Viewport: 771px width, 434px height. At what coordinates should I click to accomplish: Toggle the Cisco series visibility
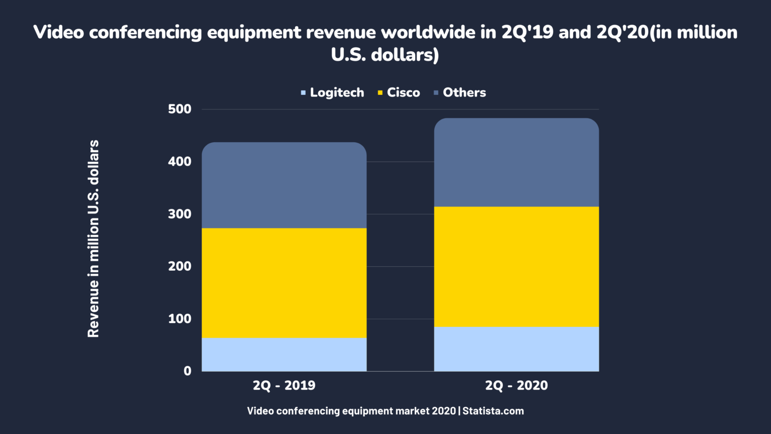tap(405, 92)
